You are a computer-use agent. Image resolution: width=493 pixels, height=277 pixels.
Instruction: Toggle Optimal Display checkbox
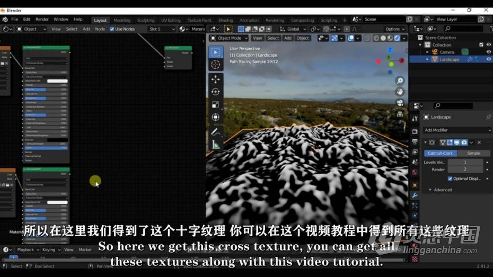coord(450,178)
